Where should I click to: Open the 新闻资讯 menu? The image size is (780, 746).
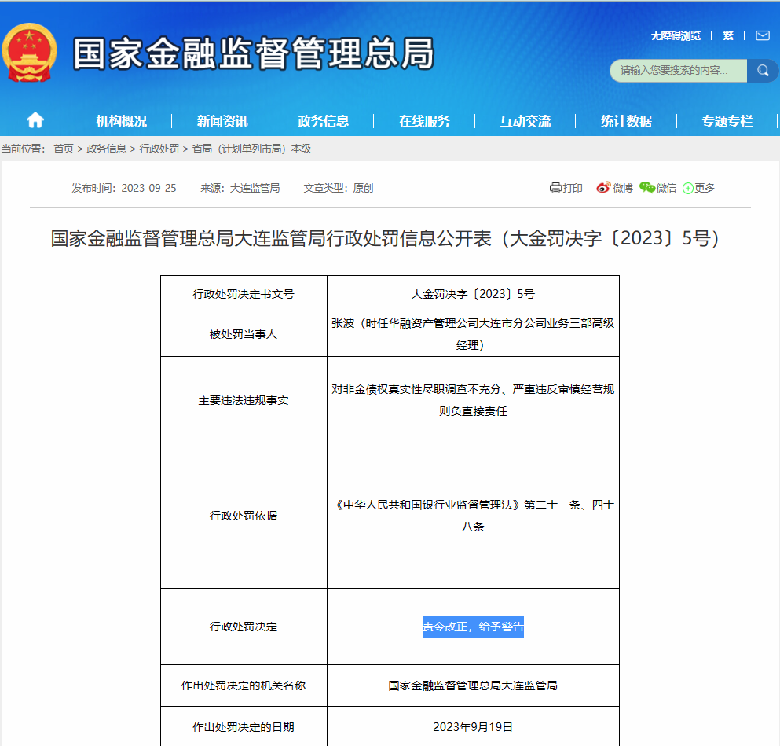[x=222, y=121]
